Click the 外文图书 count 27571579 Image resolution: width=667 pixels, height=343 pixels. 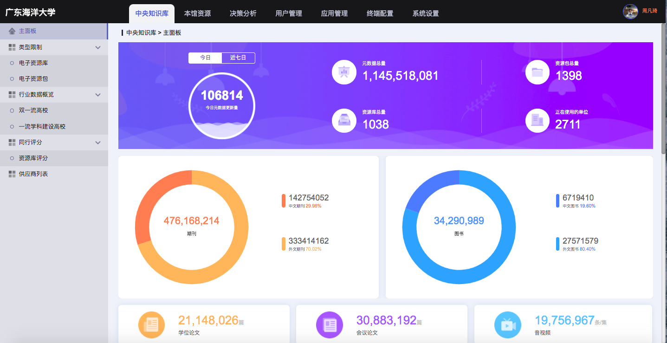(580, 241)
